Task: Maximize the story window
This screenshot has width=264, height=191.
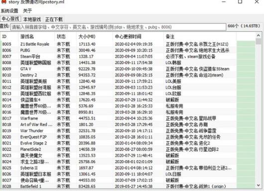Action: (x=240, y=2)
